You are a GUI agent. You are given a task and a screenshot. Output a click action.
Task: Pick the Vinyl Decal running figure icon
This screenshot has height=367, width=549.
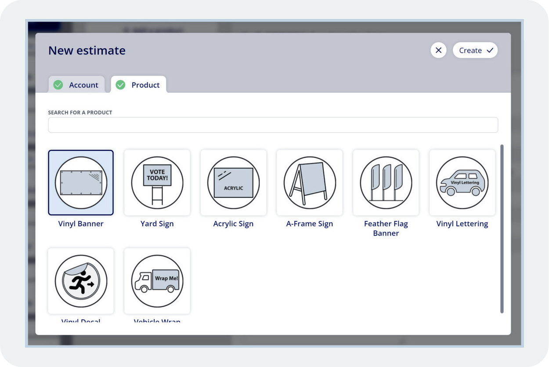pyautogui.click(x=81, y=281)
